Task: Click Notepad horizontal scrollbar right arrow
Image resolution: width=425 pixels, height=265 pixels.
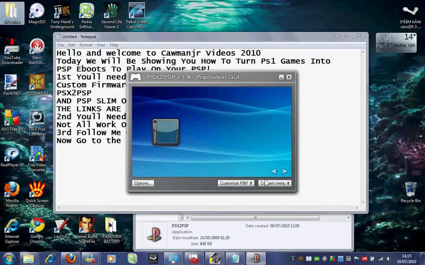Action: tap(357, 208)
